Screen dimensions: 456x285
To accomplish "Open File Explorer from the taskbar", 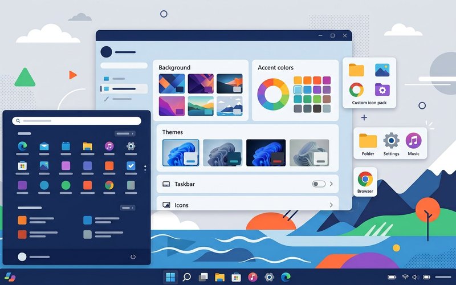I will pos(219,277).
